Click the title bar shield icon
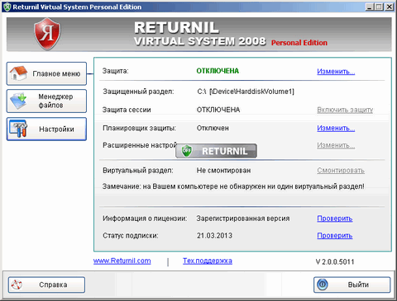397x301 pixels. pos(7,7)
